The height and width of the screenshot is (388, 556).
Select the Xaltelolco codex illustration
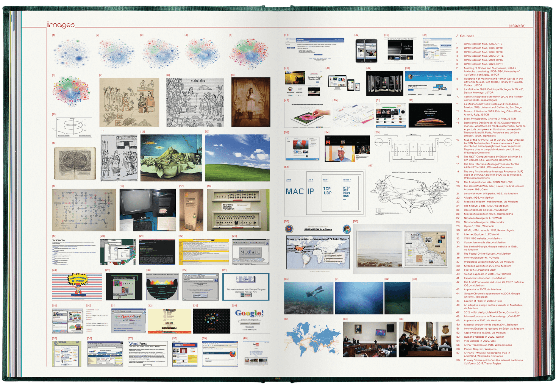[195, 102]
